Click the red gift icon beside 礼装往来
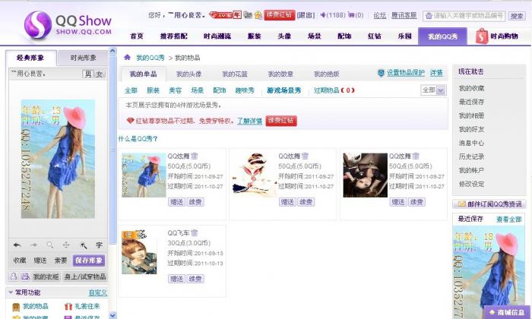Image resolution: width=532 pixels, height=319 pixels. point(68,306)
